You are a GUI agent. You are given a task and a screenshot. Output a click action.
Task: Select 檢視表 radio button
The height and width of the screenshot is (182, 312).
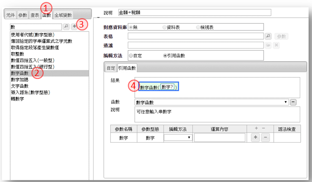pyautogui.click(x=198, y=27)
